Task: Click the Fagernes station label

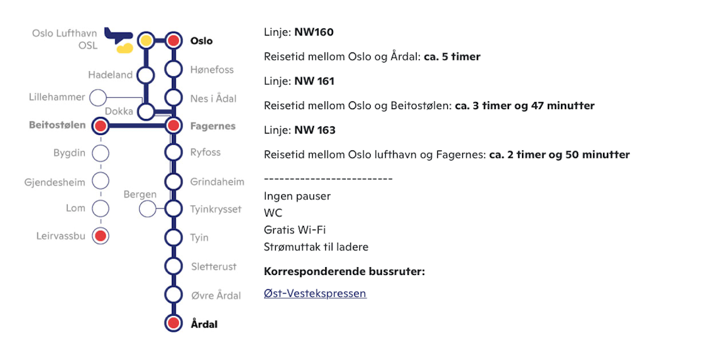Action: click(213, 126)
